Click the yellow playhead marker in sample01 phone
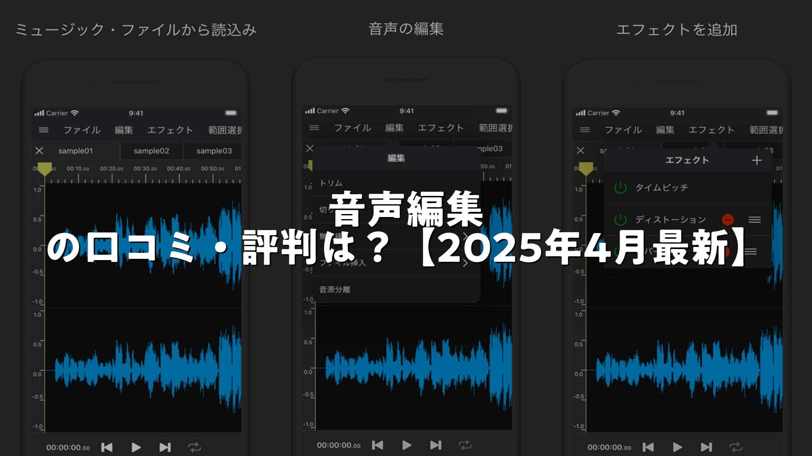The image size is (812, 456). [x=44, y=169]
